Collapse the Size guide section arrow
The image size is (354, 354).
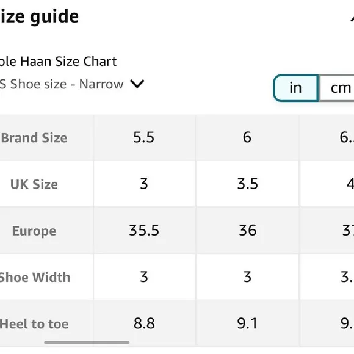click(352, 18)
